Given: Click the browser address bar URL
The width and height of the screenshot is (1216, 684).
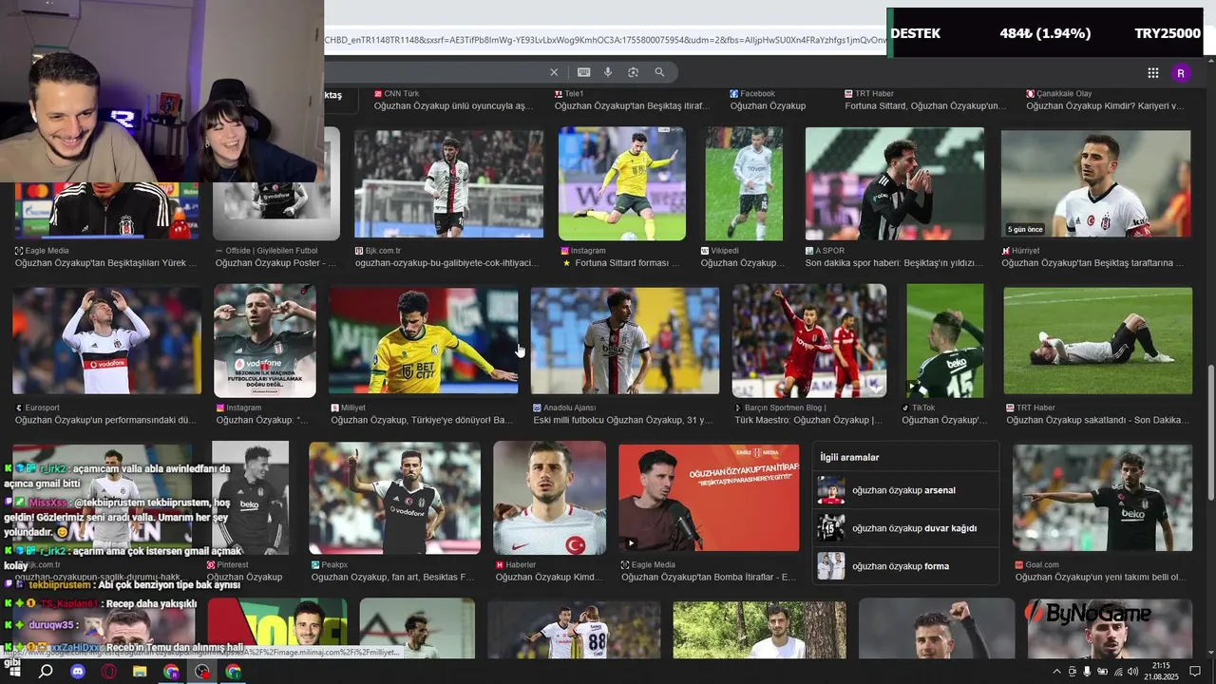Looking at the screenshot, I should coord(603,40).
